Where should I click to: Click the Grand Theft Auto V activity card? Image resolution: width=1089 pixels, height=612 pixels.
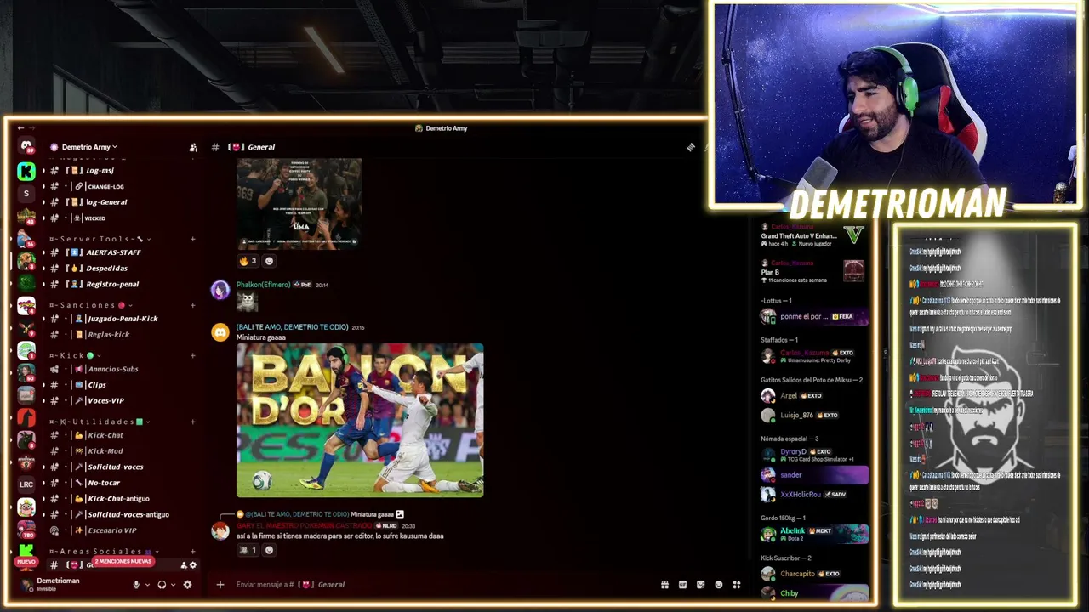pyautogui.click(x=812, y=236)
